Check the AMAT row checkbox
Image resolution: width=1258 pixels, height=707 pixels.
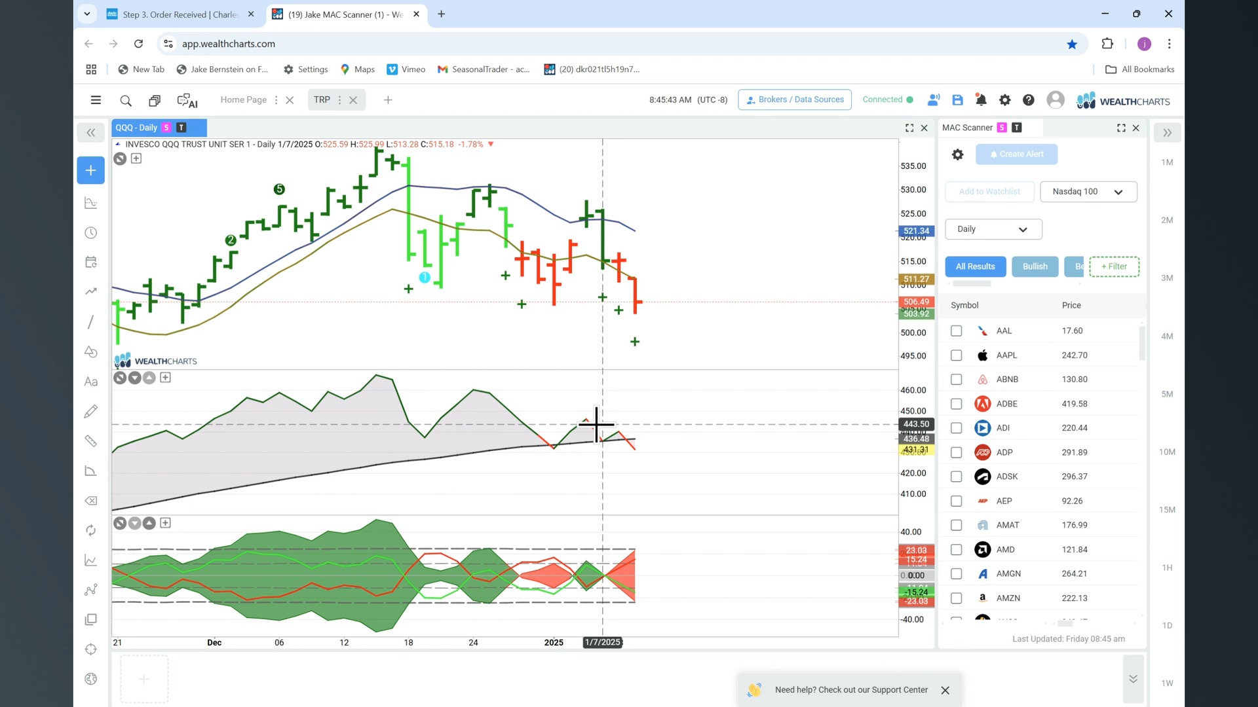956,525
